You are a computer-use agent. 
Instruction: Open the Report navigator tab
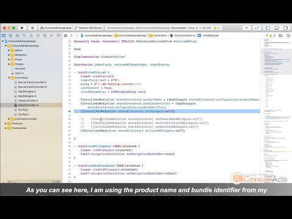pyautogui.click(x=58, y=35)
